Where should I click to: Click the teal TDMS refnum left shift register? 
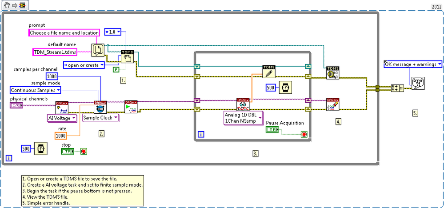[x=197, y=67]
